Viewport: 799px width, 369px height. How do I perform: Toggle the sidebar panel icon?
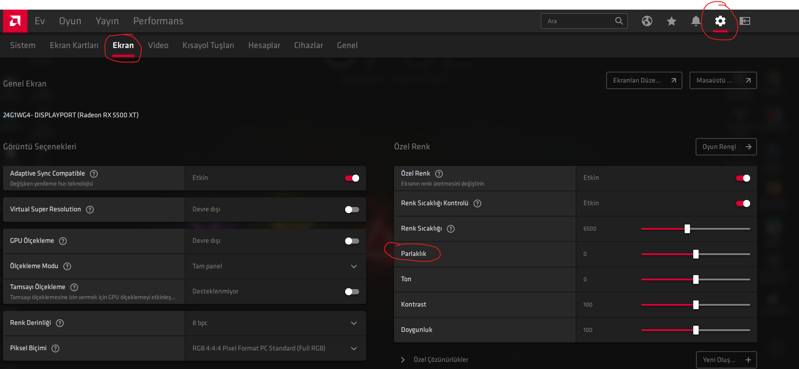click(745, 21)
